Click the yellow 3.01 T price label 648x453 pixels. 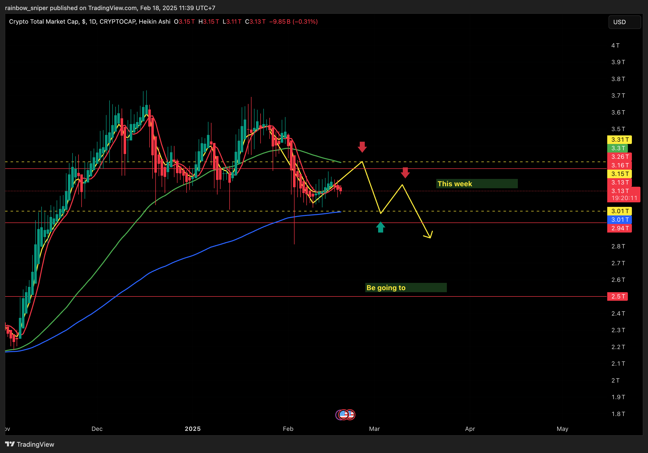[x=620, y=211]
